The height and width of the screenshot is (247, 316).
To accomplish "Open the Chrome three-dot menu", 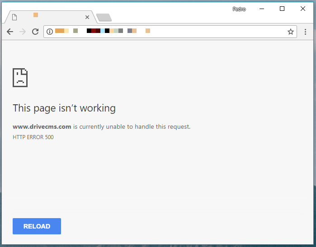I will tap(305, 32).
